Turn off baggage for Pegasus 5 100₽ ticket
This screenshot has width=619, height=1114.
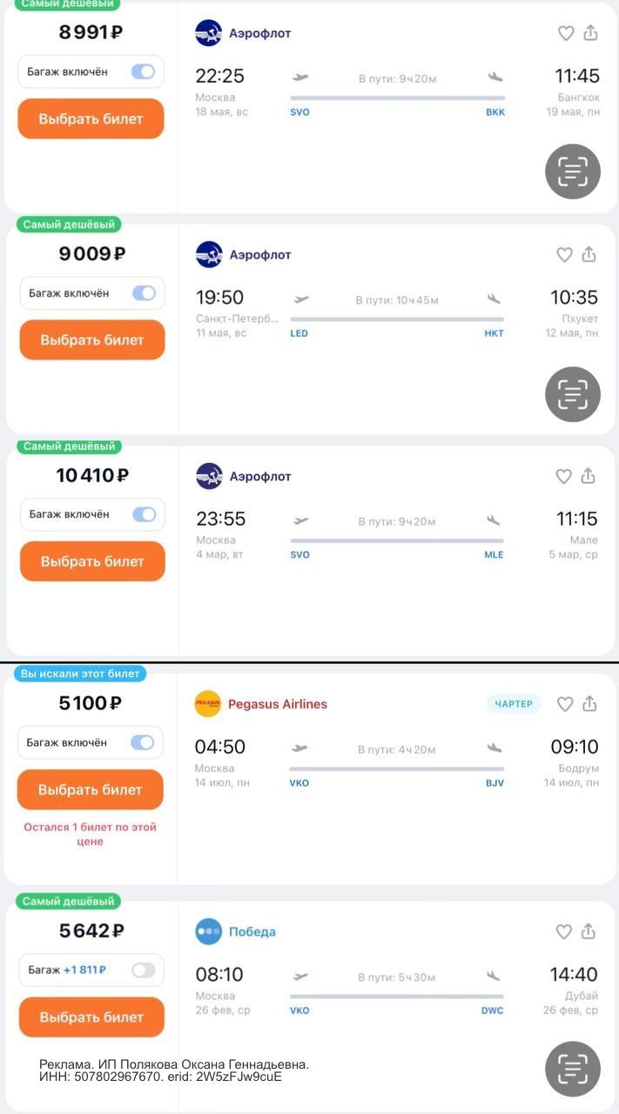coord(142,742)
